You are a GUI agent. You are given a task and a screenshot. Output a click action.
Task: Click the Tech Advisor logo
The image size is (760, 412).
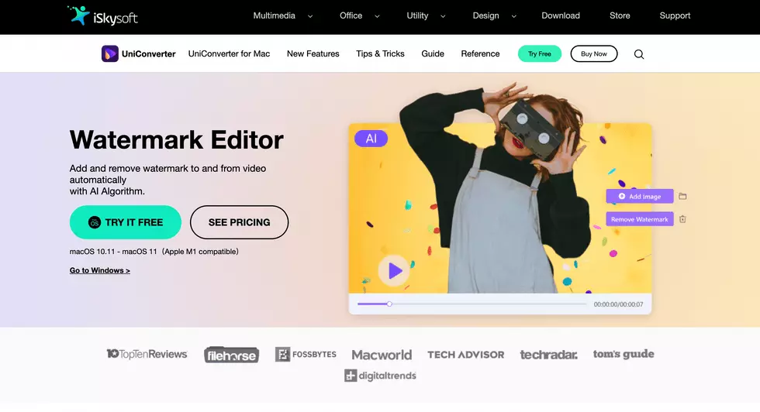465,355
